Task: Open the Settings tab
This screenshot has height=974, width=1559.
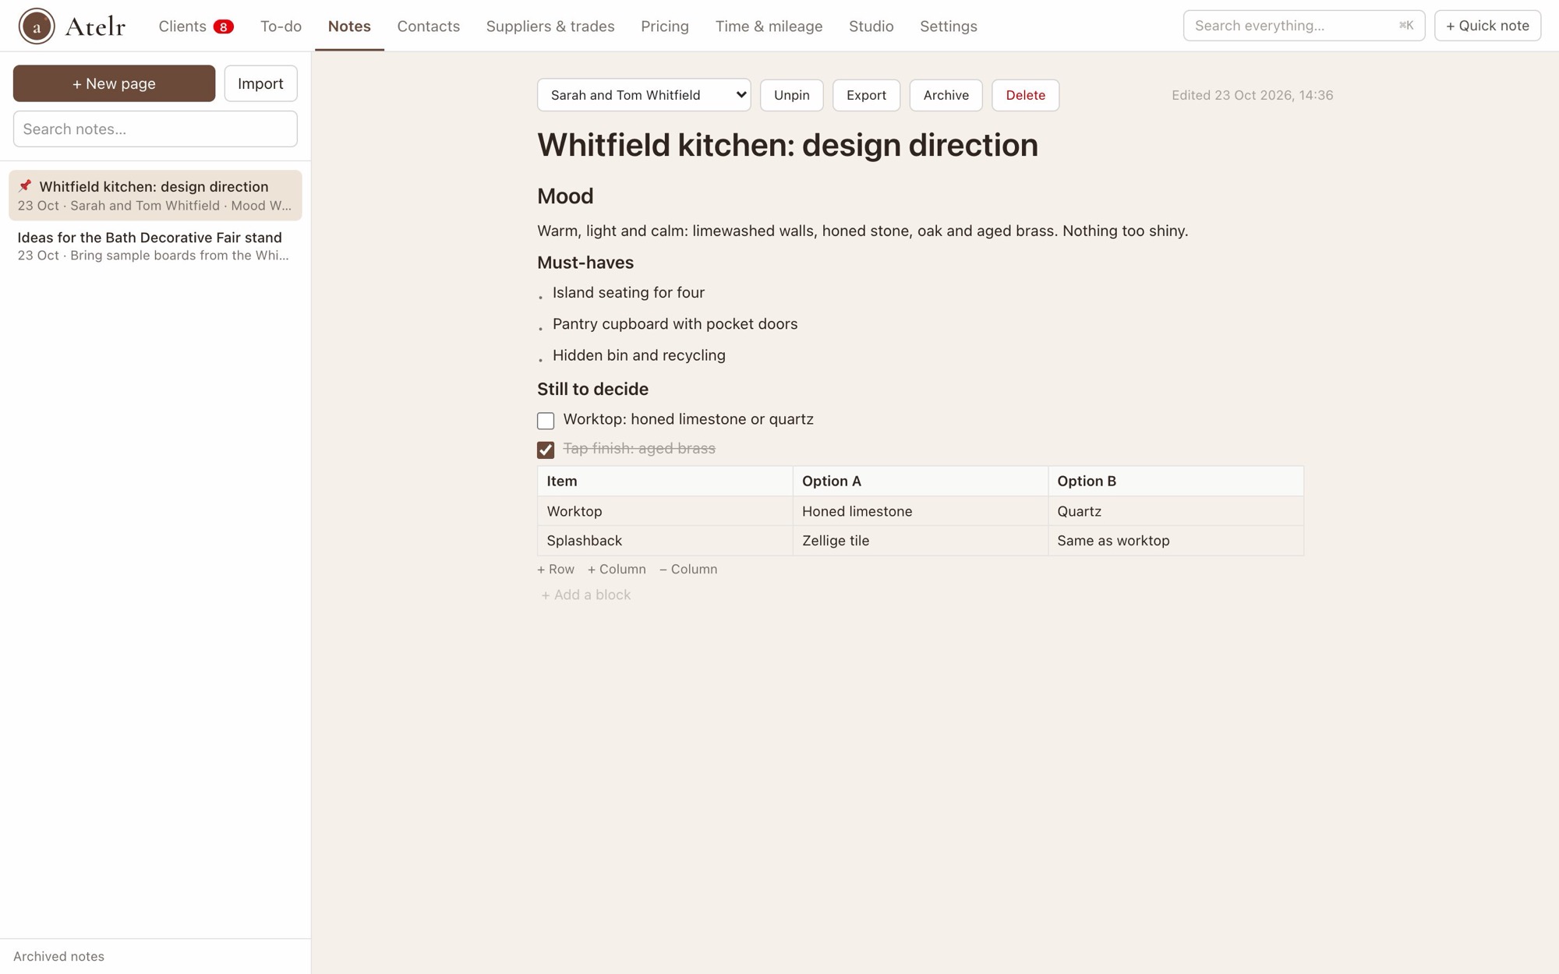Action: tap(948, 26)
